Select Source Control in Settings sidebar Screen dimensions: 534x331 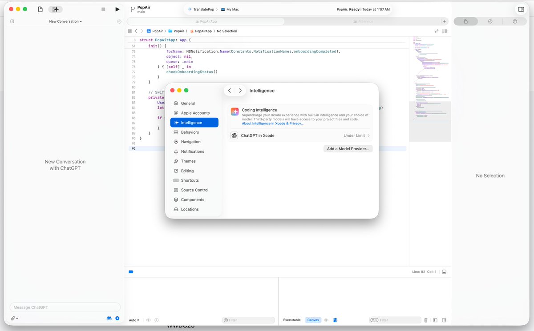pos(194,190)
